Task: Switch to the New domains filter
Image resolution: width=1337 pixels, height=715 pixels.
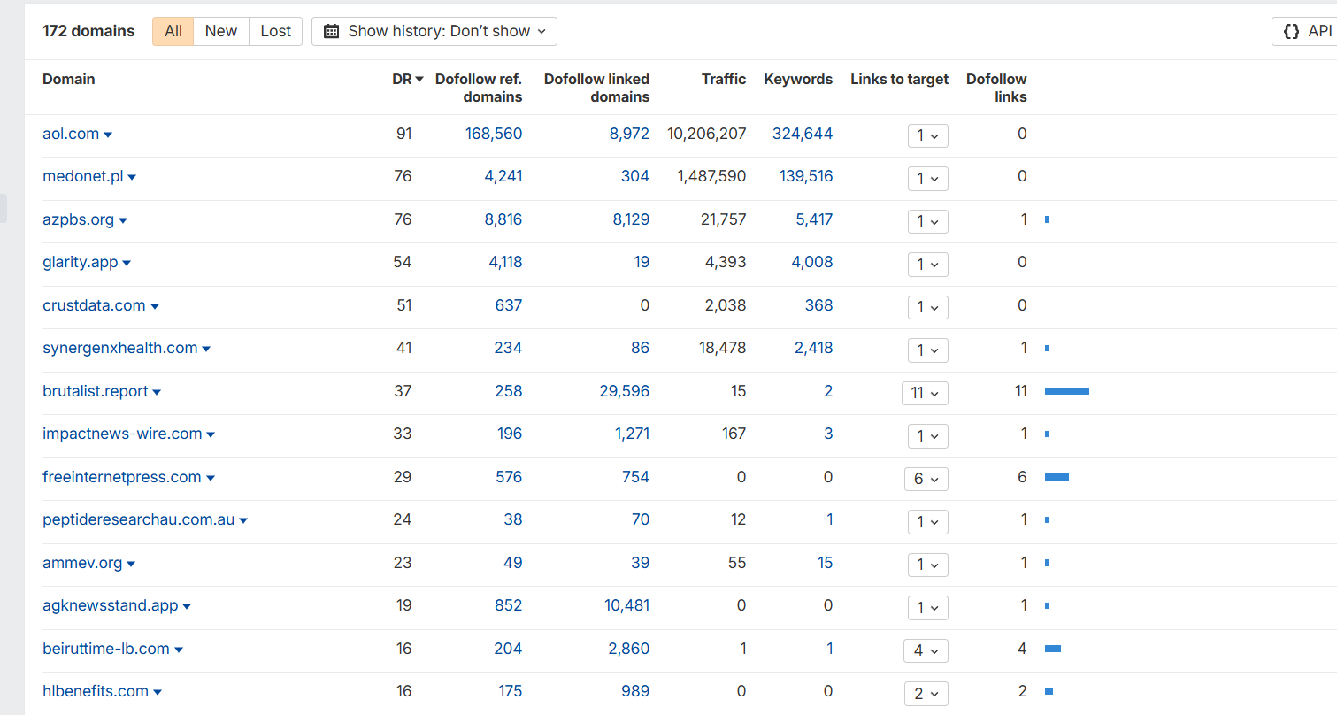Action: 221,31
